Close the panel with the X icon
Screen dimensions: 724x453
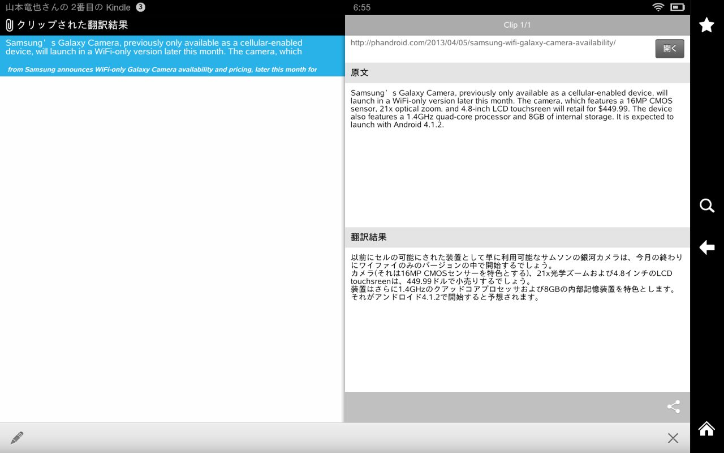point(673,438)
